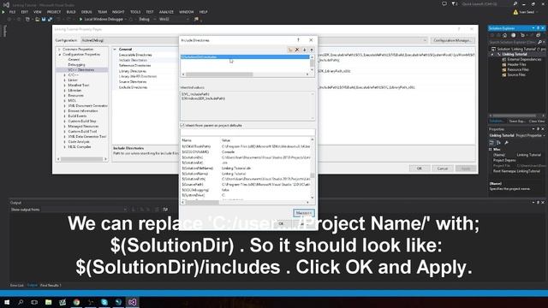Image resolution: width=548 pixels, height=308 pixels.
Task: Expand the C/C++ node in property tree
Action: (x=65, y=75)
